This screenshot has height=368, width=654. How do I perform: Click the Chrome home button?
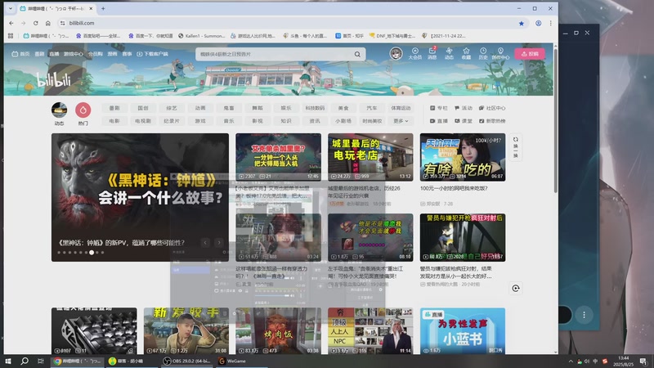click(48, 24)
